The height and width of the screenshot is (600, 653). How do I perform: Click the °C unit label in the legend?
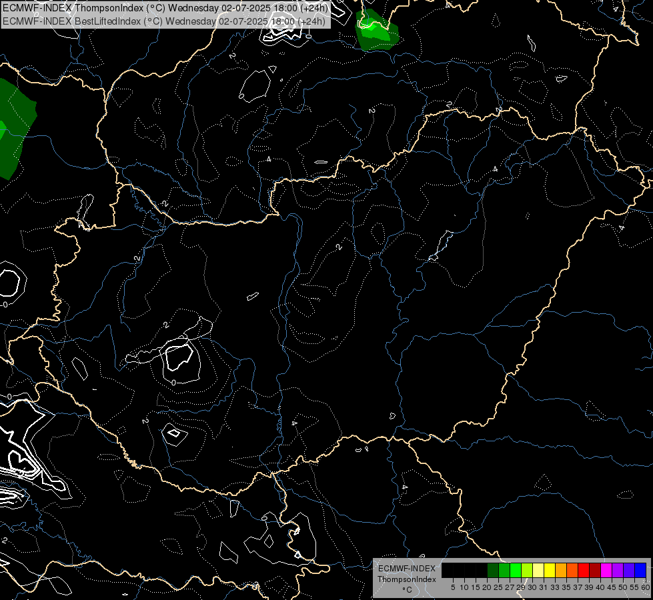[408, 590]
